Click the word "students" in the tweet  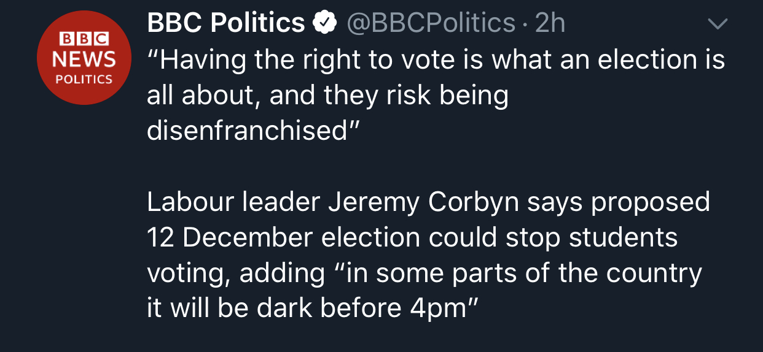623,237
